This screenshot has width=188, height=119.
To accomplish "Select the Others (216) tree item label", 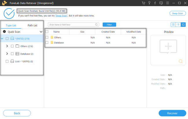I will click(x=27, y=46).
